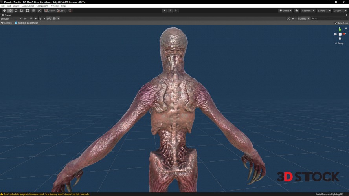Click the red X axis gizmo cone
Viewport: 349px width, 196px height.
coord(344,34)
